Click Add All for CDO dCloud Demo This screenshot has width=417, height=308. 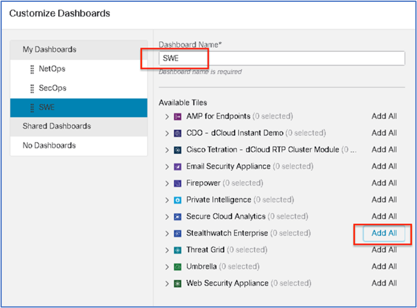tap(384, 133)
